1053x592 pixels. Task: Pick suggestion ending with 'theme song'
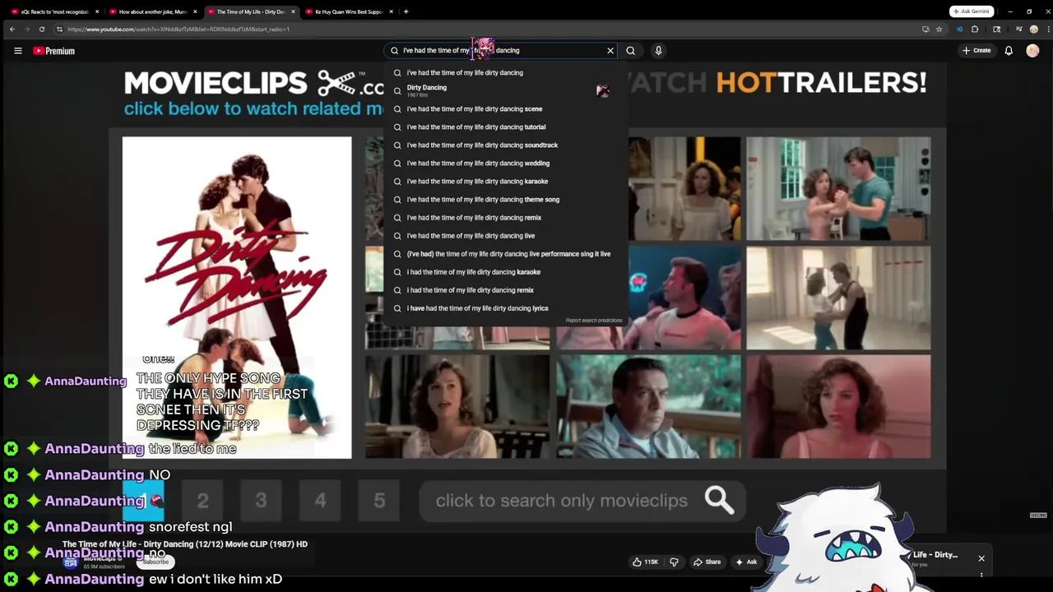(505, 199)
